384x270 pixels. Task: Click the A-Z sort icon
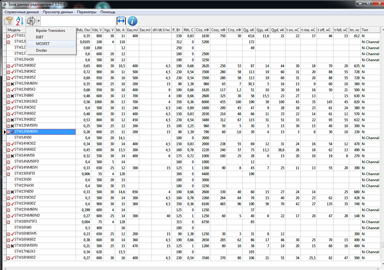19,21
